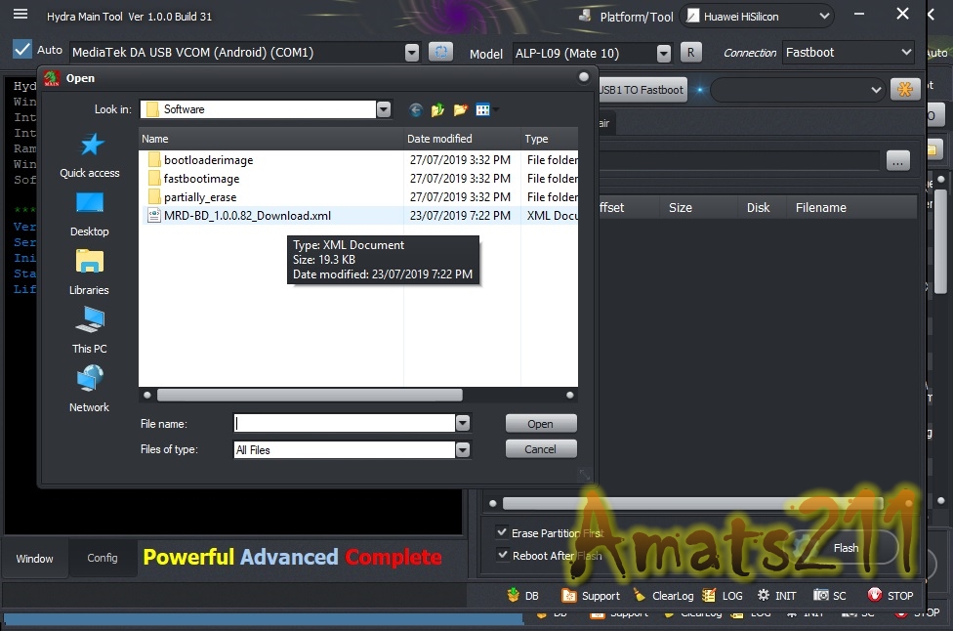This screenshot has width=953, height=631.
Task: Click SC screenshot icon in toolbar
Action: coord(830,595)
